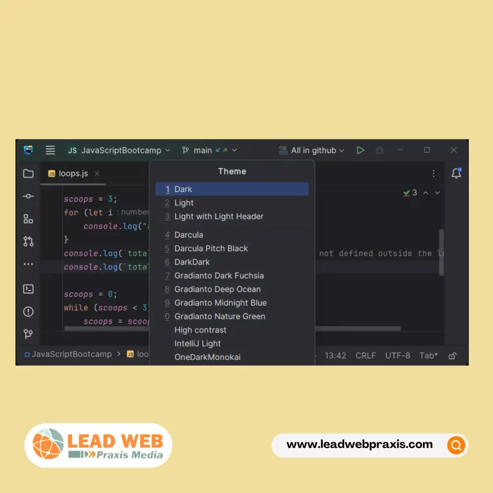Open the Terminal tool window
The height and width of the screenshot is (493, 493).
coord(28,289)
